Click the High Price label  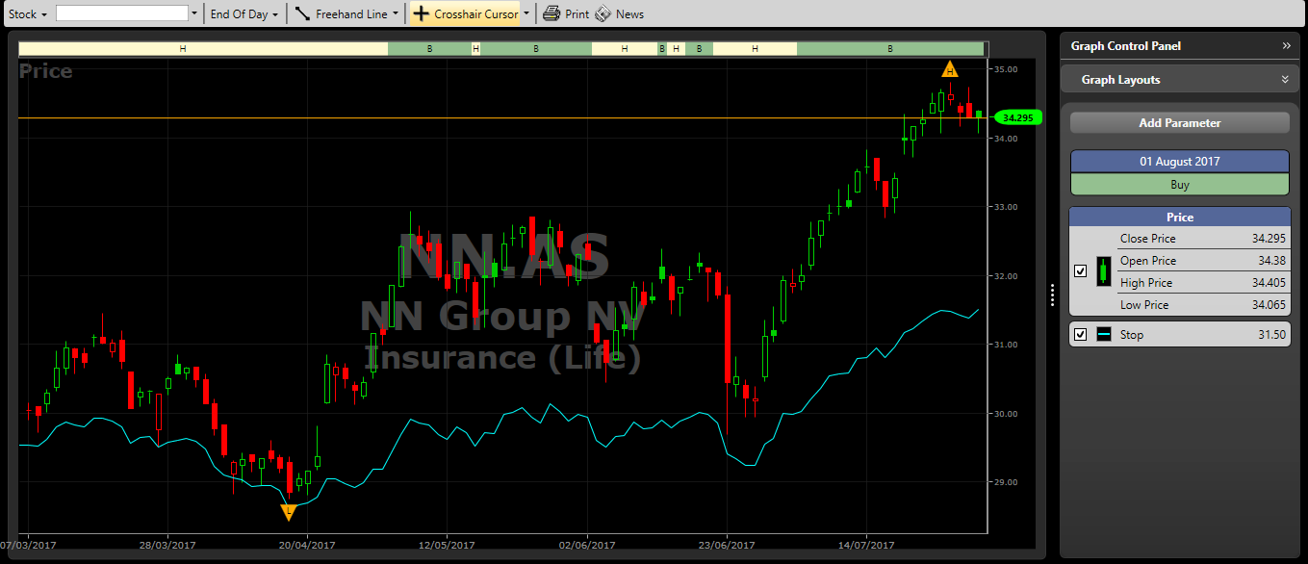coord(1146,283)
